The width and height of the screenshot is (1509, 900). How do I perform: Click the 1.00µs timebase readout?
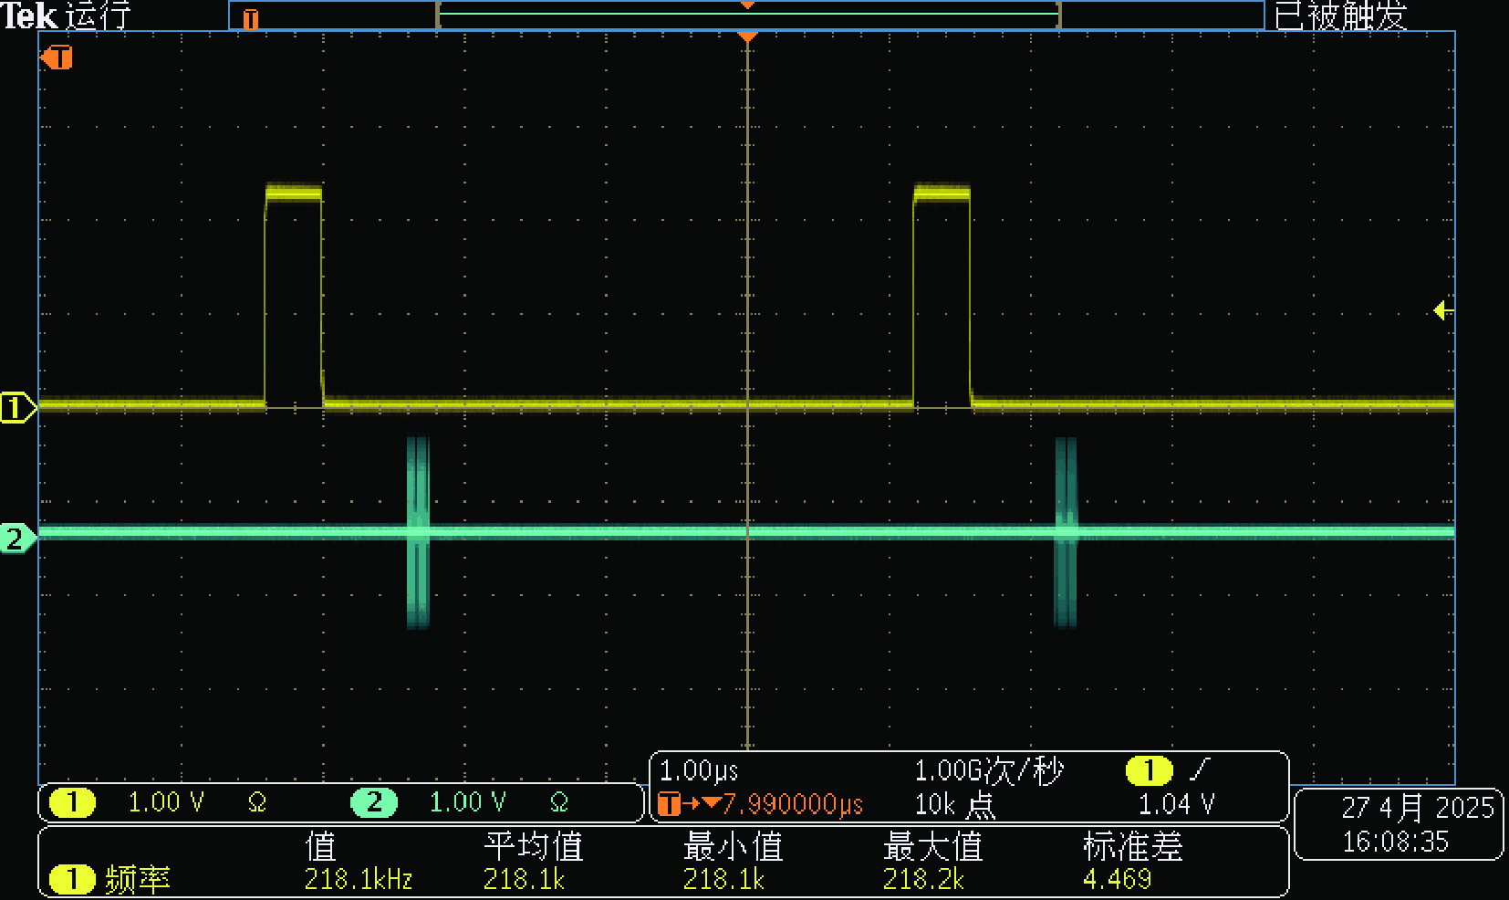click(699, 770)
